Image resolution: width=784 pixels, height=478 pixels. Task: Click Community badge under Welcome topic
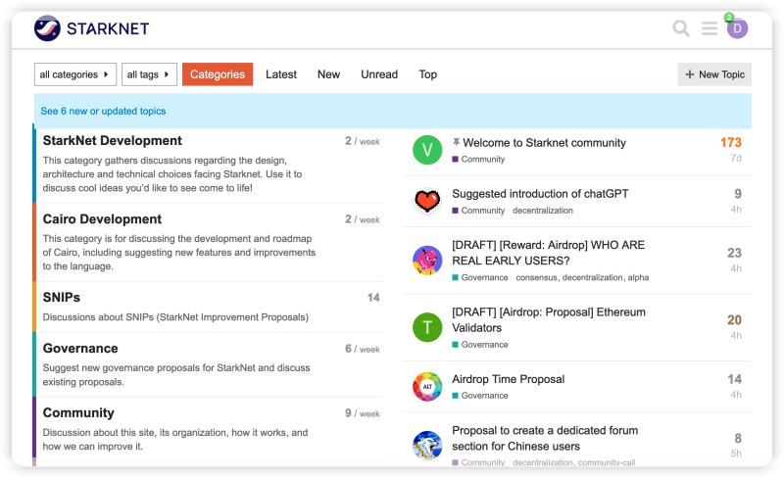coord(478,159)
